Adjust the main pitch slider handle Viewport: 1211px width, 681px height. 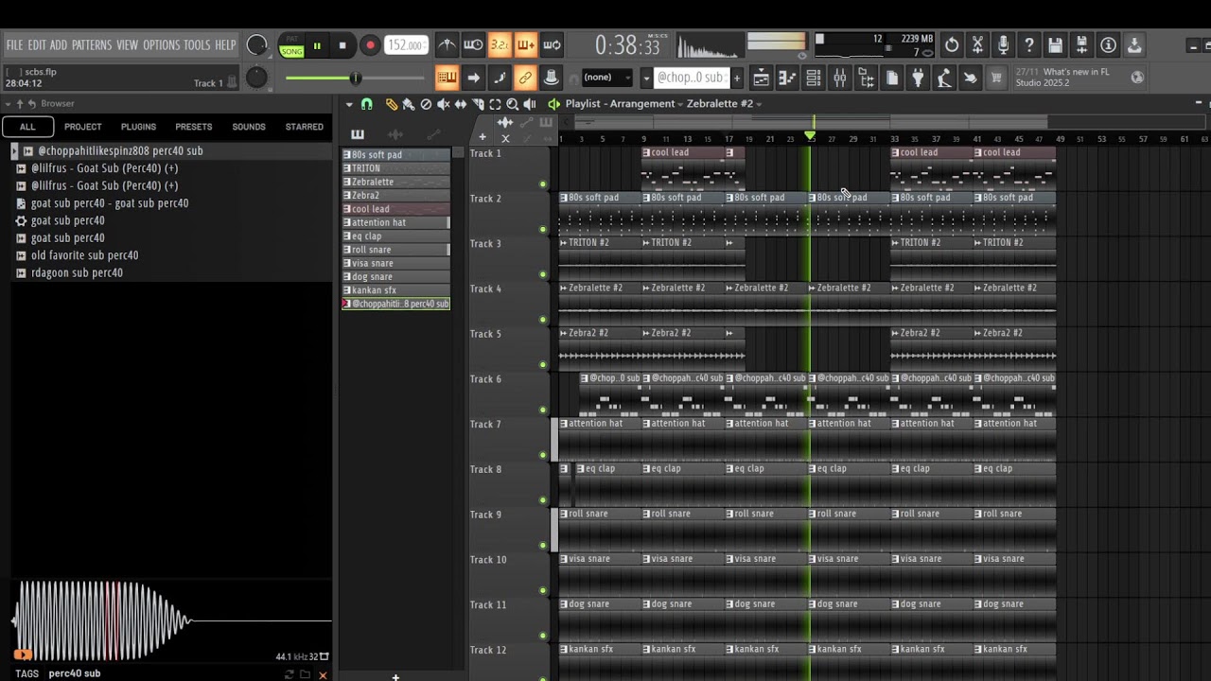coord(356,78)
